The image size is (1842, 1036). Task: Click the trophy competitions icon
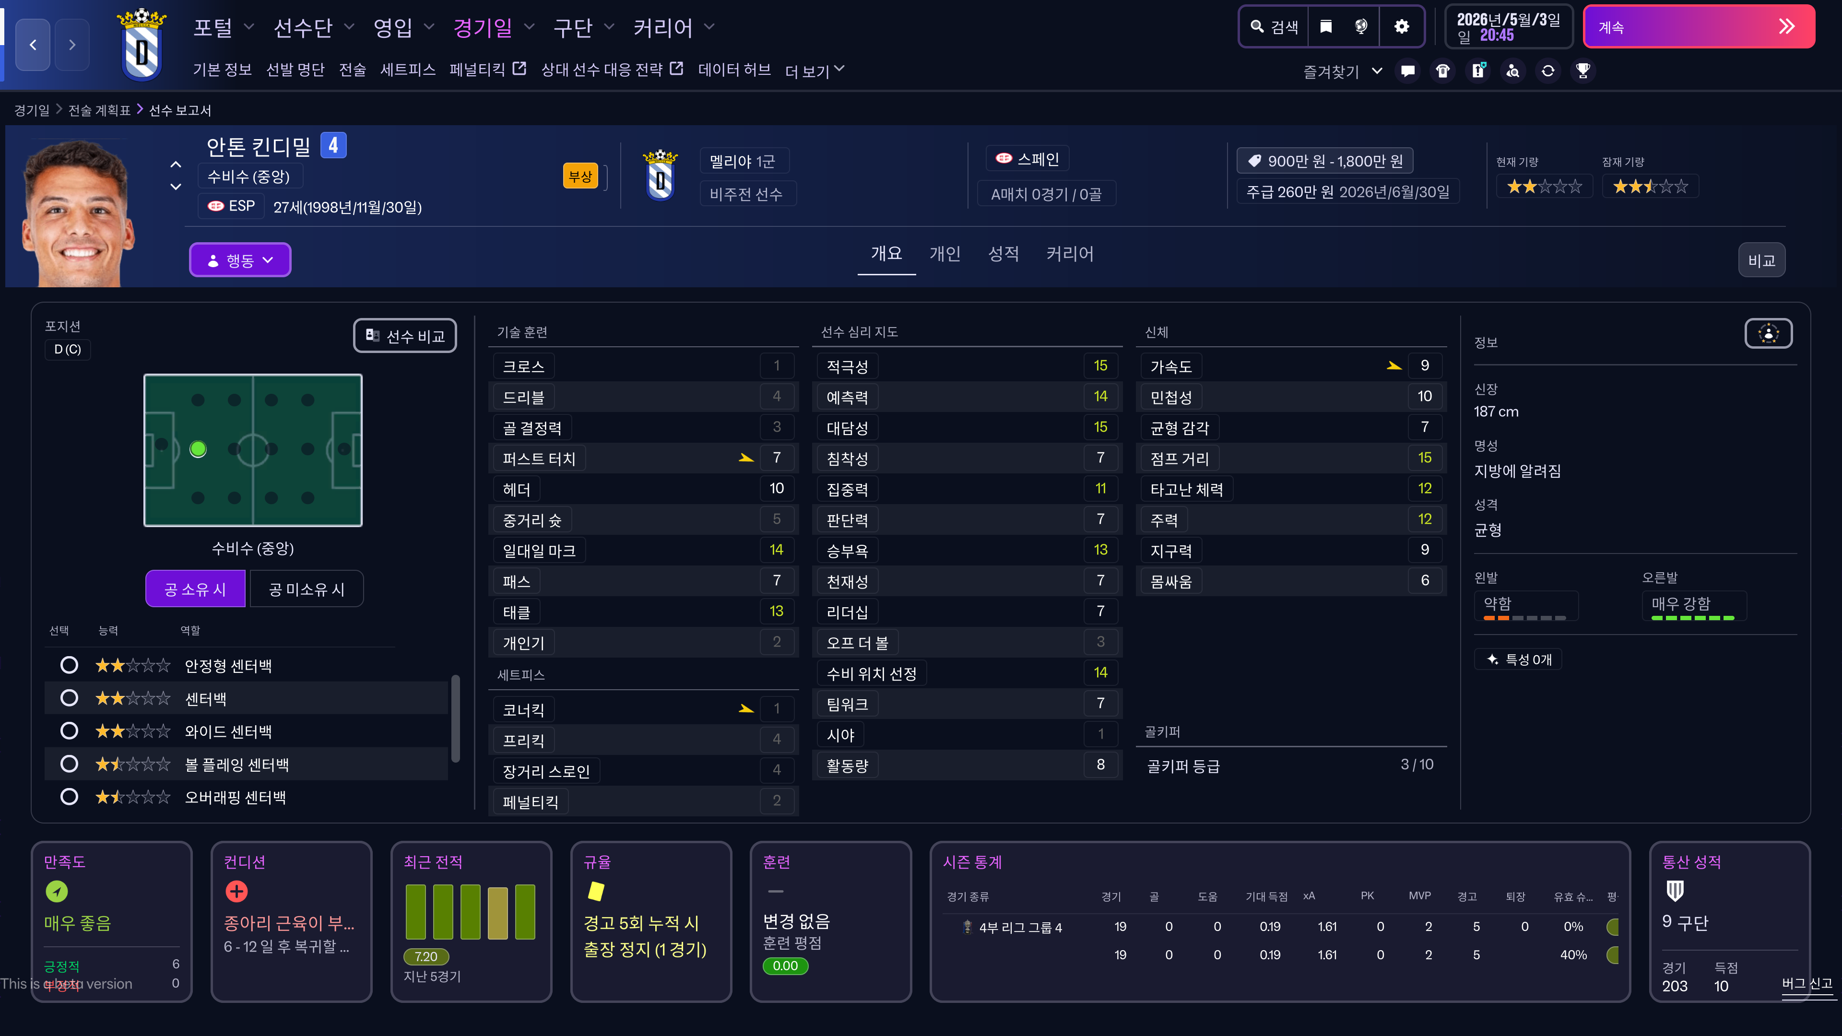click(x=1583, y=71)
